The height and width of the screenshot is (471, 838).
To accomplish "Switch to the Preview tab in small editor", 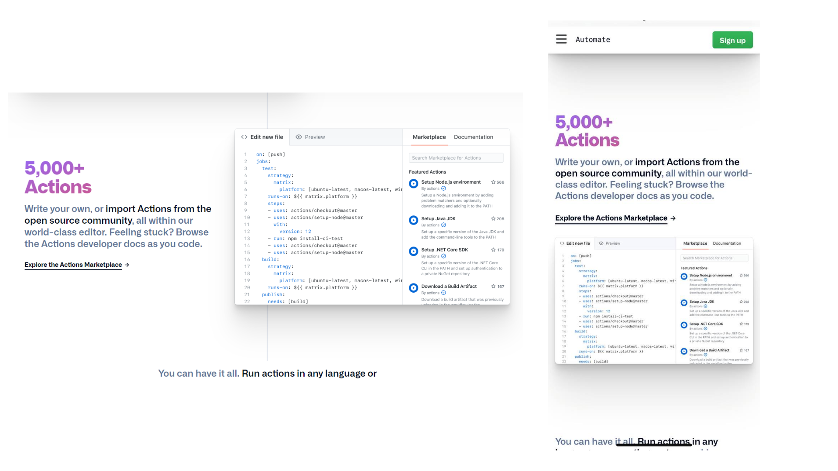I will click(609, 243).
